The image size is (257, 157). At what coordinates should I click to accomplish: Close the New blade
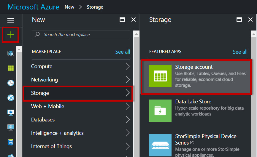pyautogui.click(x=134, y=20)
